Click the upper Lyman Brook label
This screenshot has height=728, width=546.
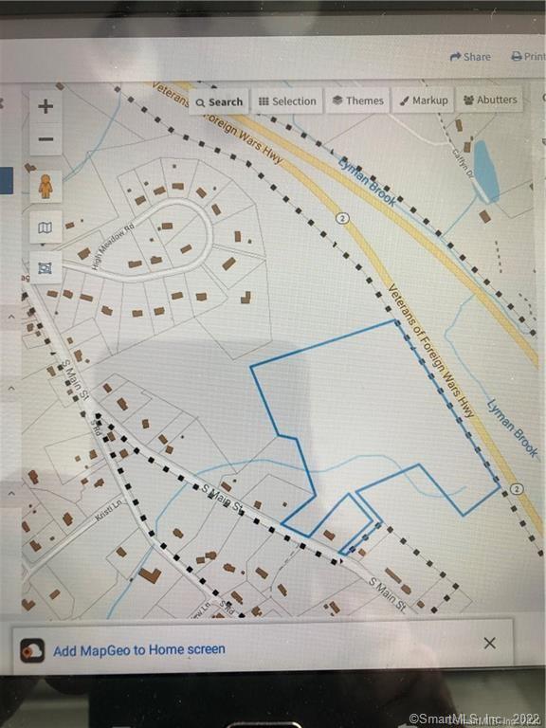[x=367, y=182]
